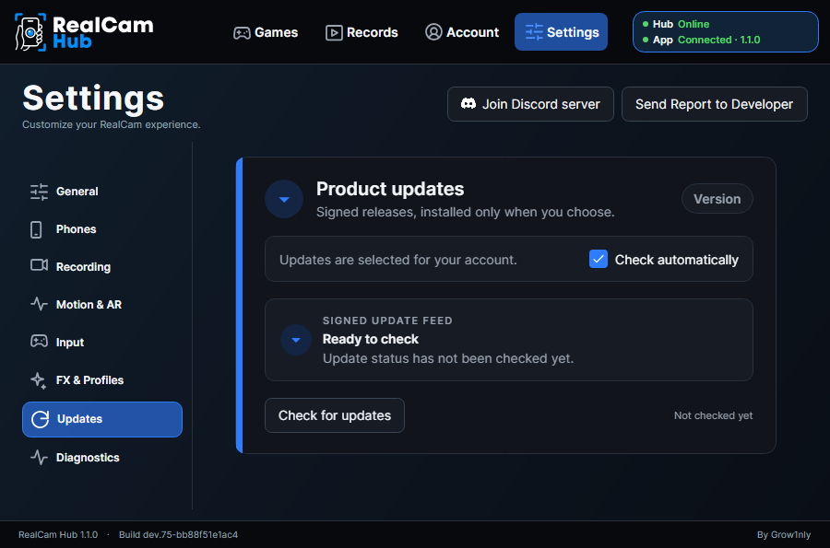Open the Settings tab

click(561, 32)
